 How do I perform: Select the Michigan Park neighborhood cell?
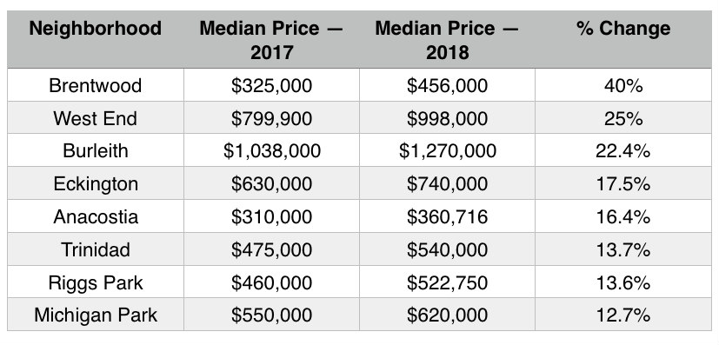(96, 315)
